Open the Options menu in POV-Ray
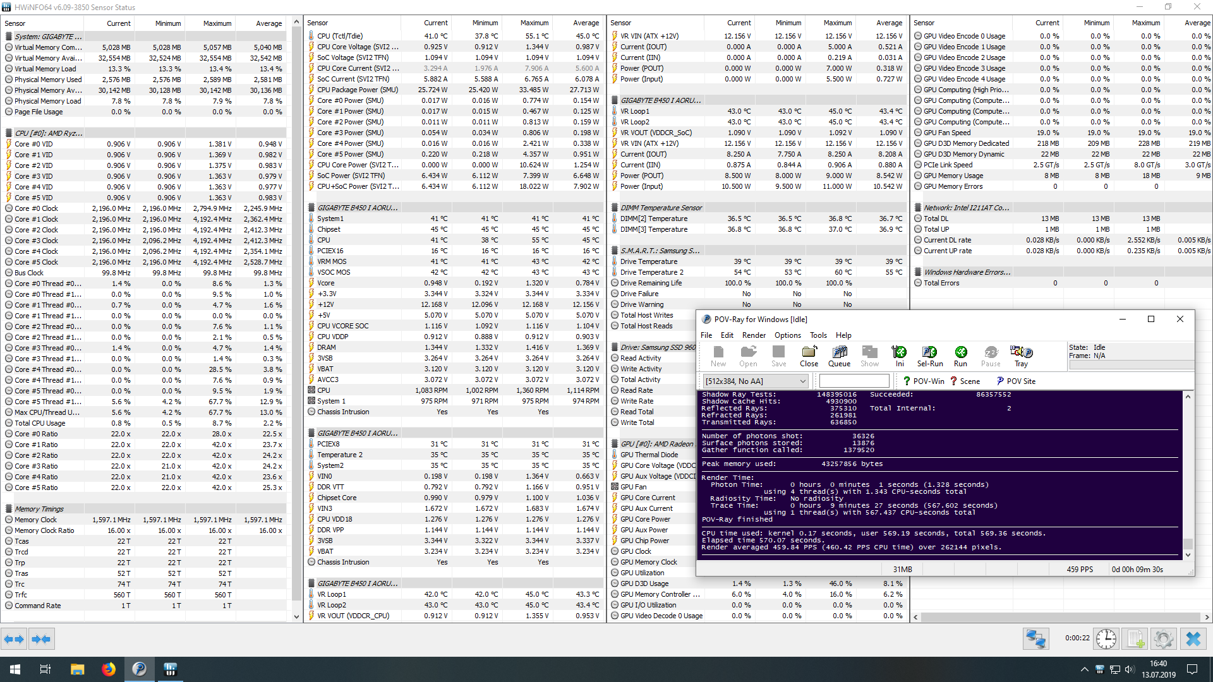The height and width of the screenshot is (682, 1213). click(787, 335)
